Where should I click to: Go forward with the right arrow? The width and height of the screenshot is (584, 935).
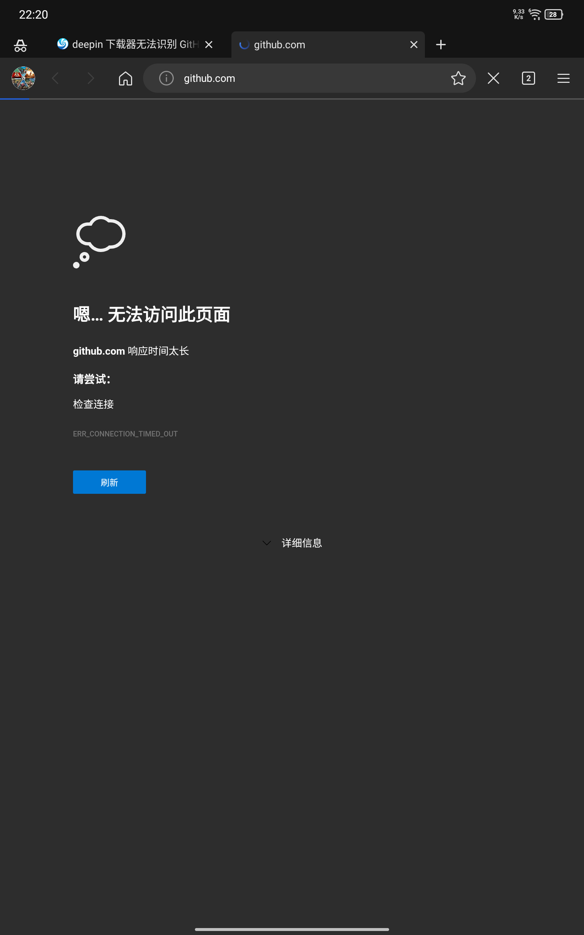[x=91, y=78]
